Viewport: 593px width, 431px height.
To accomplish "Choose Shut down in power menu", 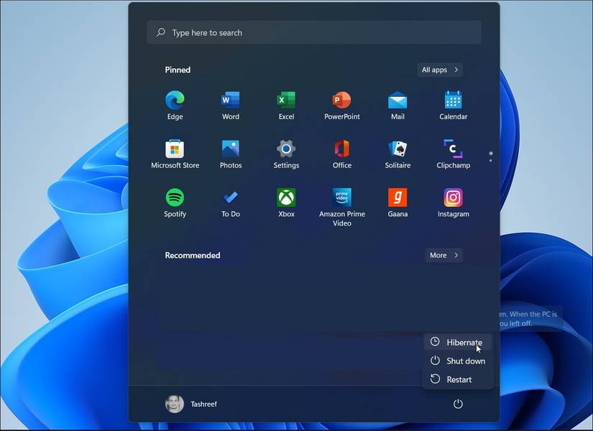I will (458, 361).
